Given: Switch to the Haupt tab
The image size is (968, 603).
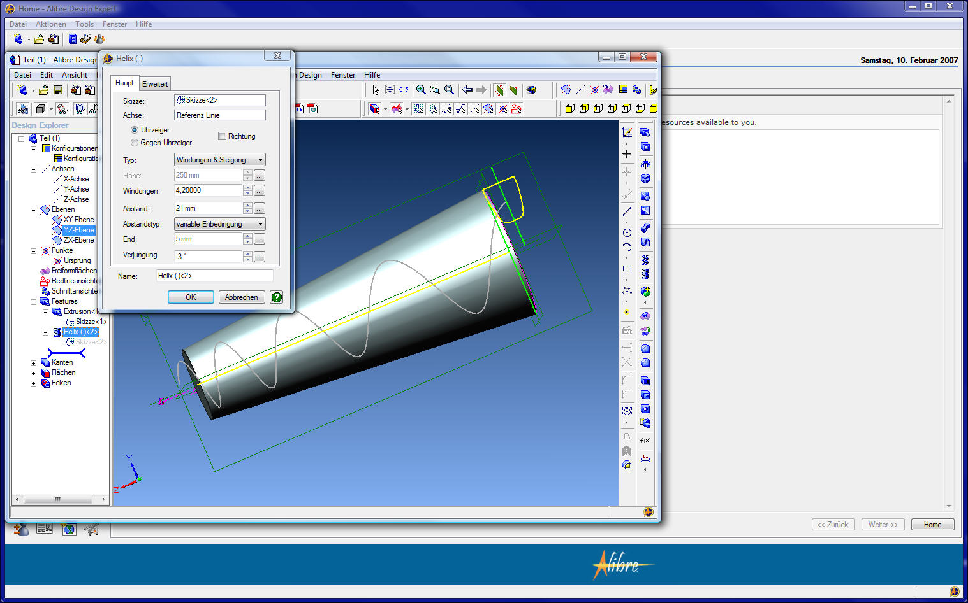Looking at the screenshot, I should pos(124,83).
